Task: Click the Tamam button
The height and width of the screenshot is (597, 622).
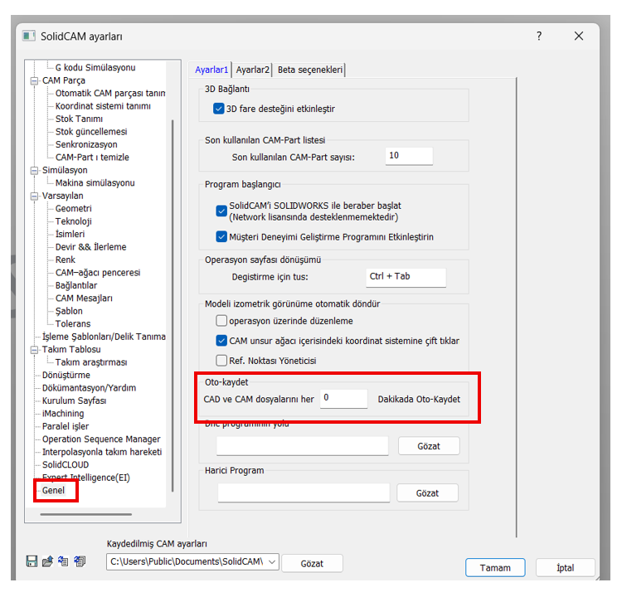Action: (x=495, y=568)
